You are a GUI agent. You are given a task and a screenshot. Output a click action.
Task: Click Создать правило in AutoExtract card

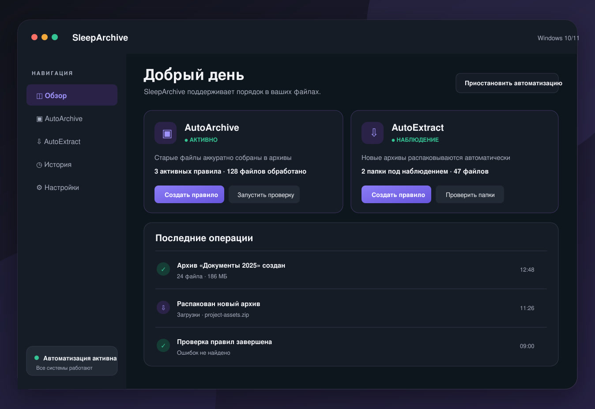click(396, 194)
